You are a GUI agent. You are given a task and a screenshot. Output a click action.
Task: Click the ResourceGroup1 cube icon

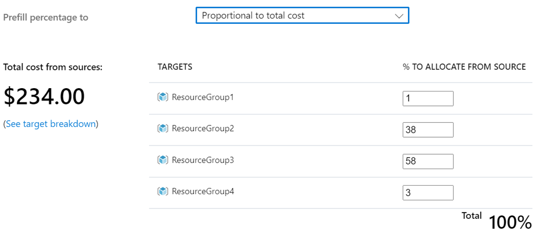click(x=162, y=97)
